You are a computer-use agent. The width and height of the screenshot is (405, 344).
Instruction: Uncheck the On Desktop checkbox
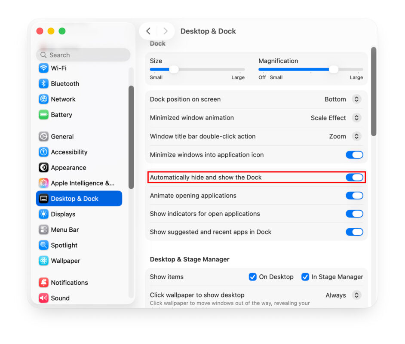coord(252,277)
